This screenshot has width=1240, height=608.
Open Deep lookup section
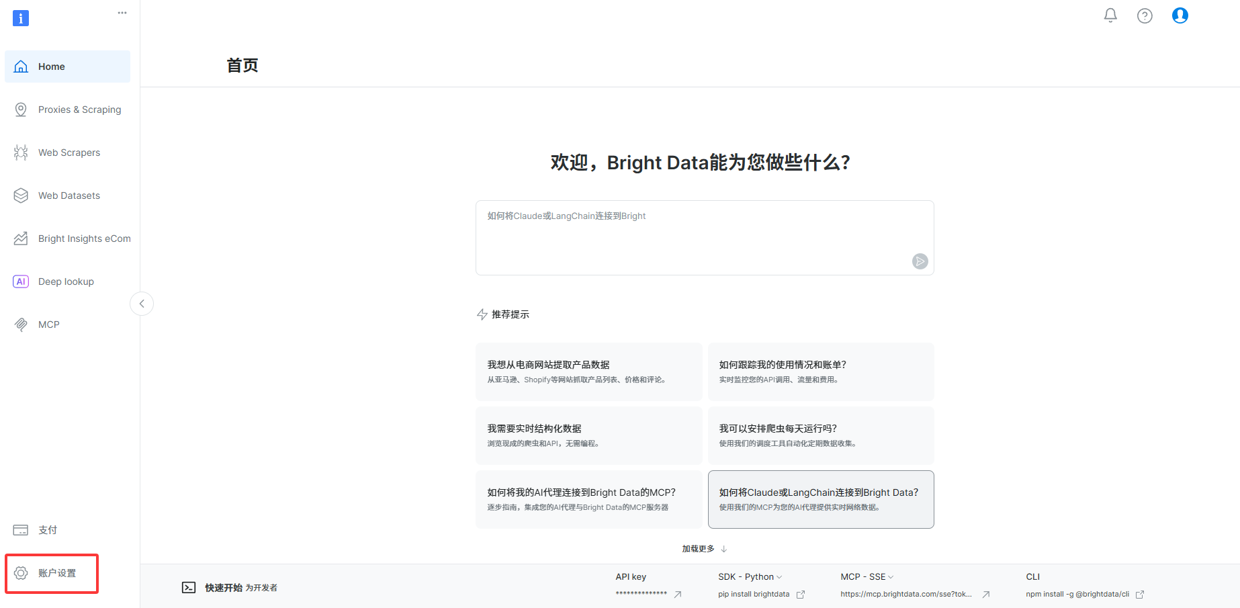tap(67, 281)
